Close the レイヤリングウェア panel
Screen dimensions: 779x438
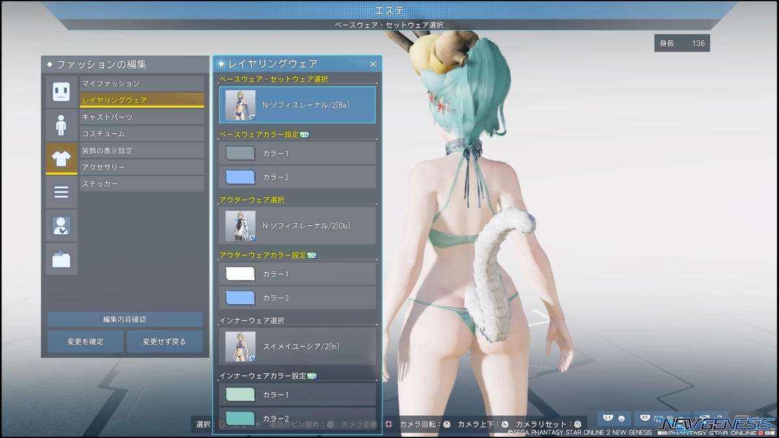(x=373, y=64)
